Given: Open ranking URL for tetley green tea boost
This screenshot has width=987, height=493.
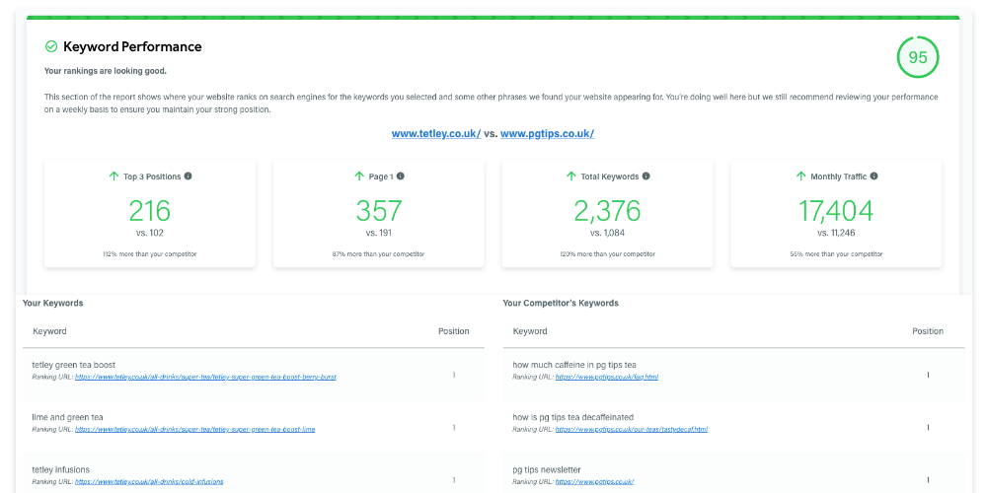Looking at the screenshot, I should pyautogui.click(x=205, y=378).
